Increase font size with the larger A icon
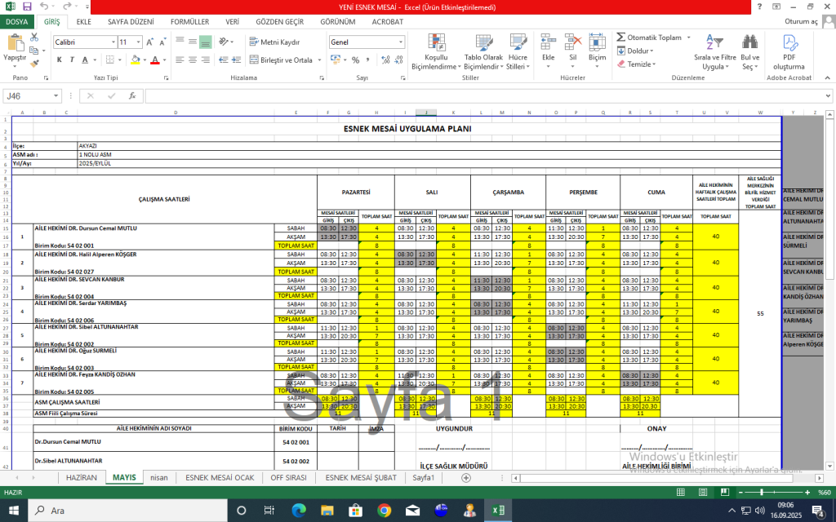Image resolution: width=836 pixels, height=522 pixels. [x=149, y=42]
